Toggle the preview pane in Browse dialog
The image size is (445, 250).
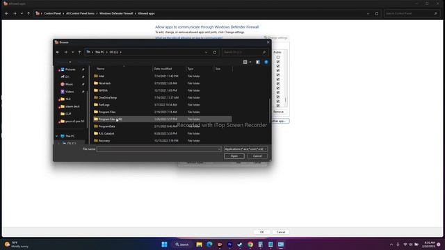click(x=258, y=62)
